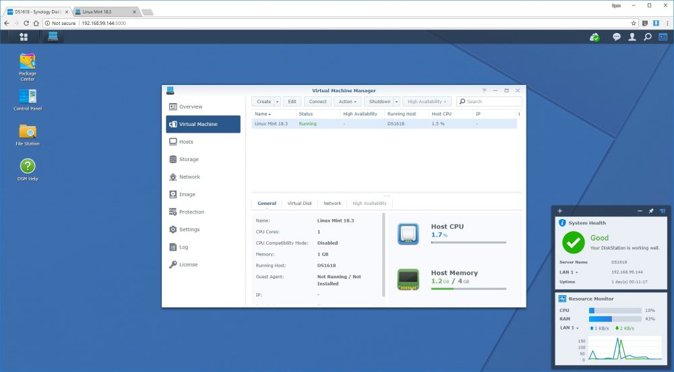
Task: Pin the widget panel
Action: tap(651, 211)
